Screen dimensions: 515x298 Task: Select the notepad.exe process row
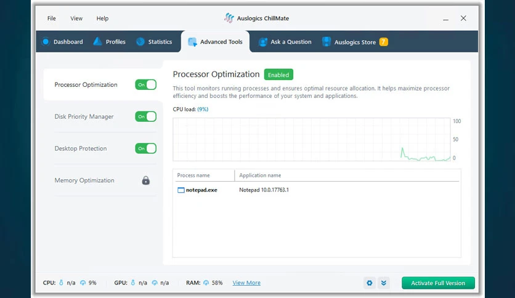click(x=317, y=190)
